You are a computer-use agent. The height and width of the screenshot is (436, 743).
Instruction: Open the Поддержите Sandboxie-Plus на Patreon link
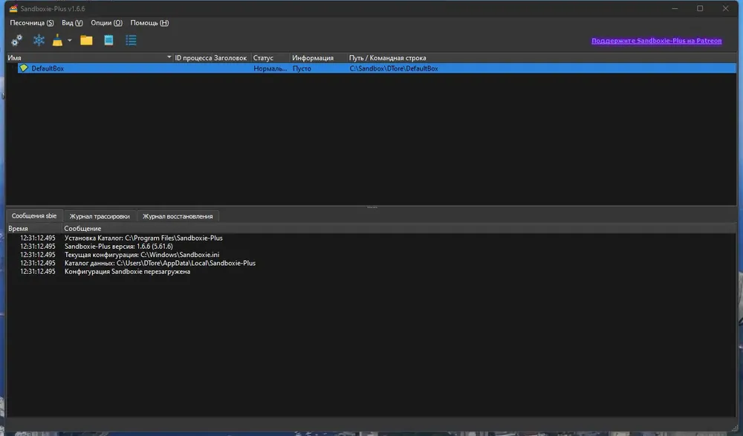point(656,41)
